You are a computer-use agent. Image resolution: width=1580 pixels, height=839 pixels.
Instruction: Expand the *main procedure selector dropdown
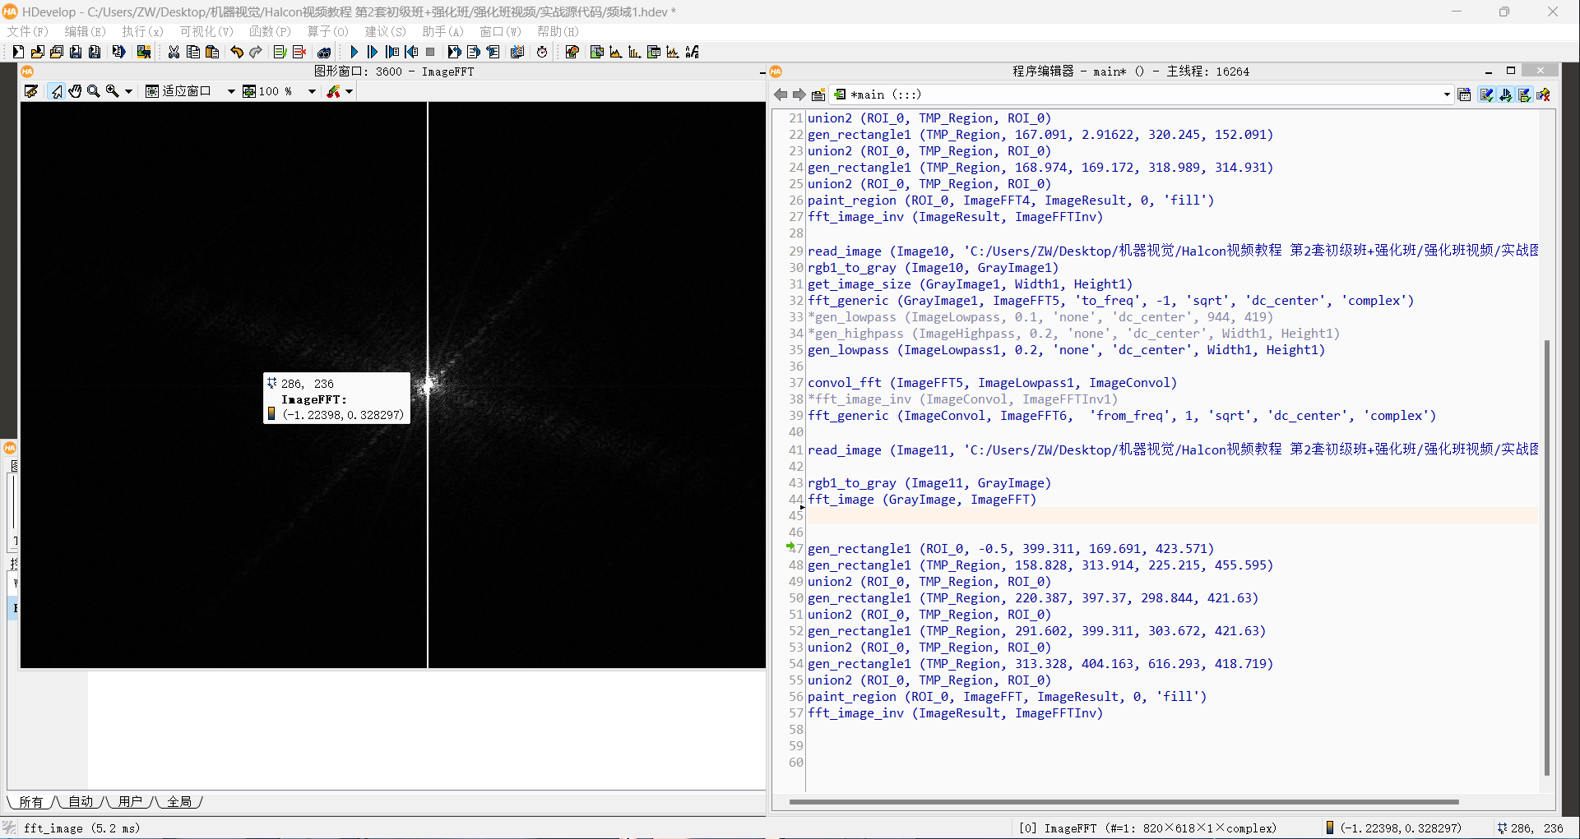coord(1446,95)
